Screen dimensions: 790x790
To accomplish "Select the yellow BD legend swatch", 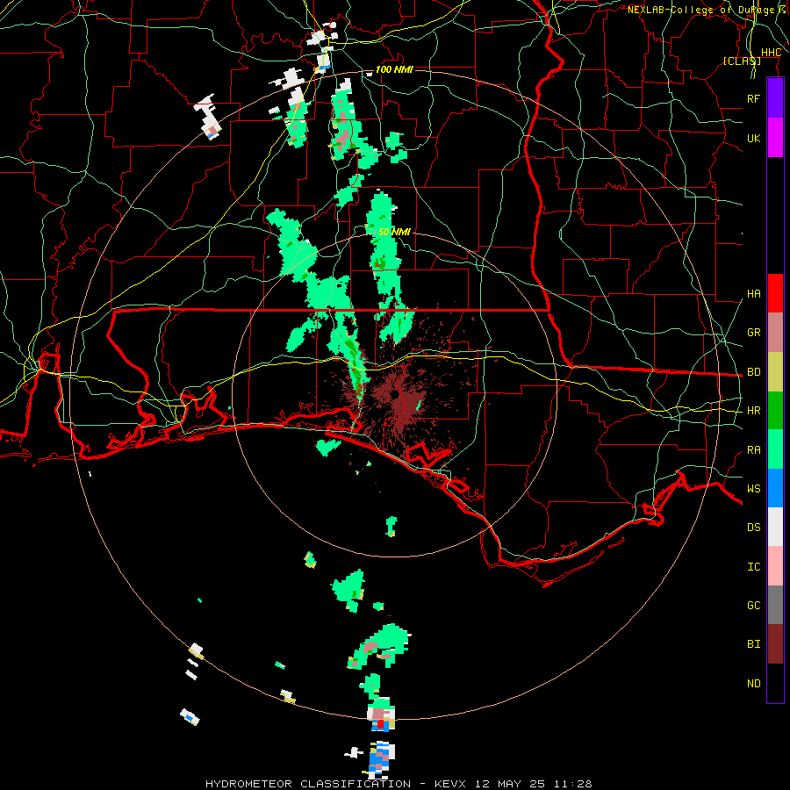I will click(775, 372).
